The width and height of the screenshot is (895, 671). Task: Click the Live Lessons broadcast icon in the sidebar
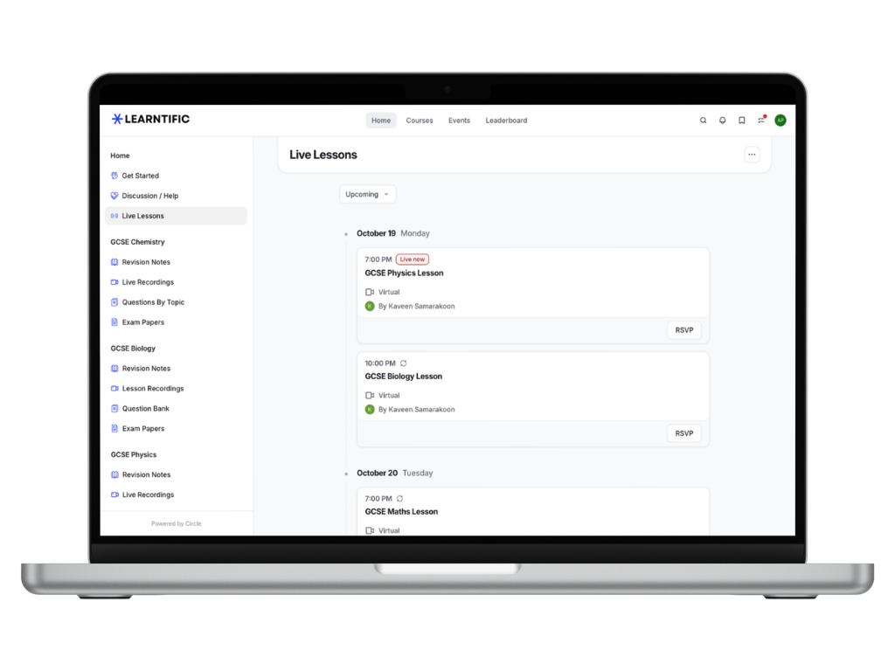(114, 216)
